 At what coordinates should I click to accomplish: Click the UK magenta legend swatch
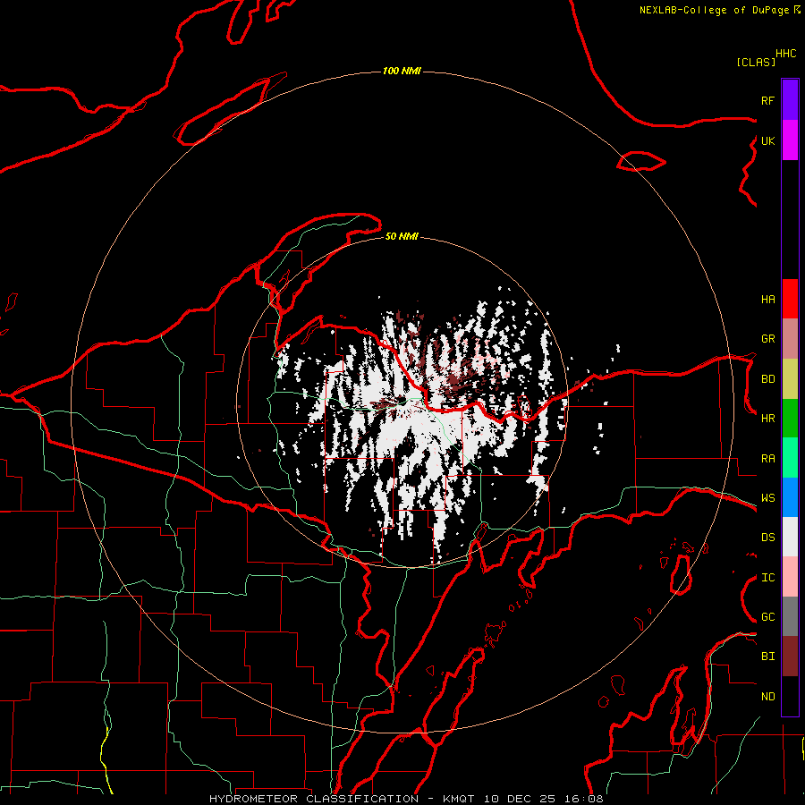(790, 140)
